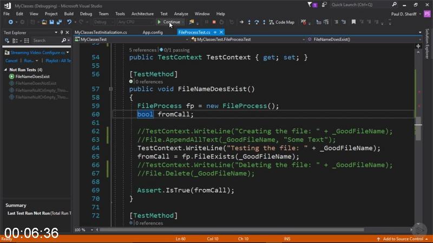Click the Step Over icon
Screen dimensions: 433x243
tap(257, 22)
